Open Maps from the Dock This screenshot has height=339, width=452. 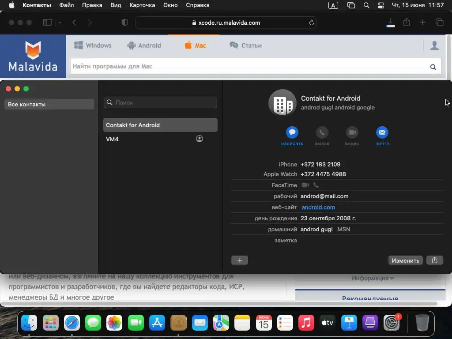click(x=221, y=323)
